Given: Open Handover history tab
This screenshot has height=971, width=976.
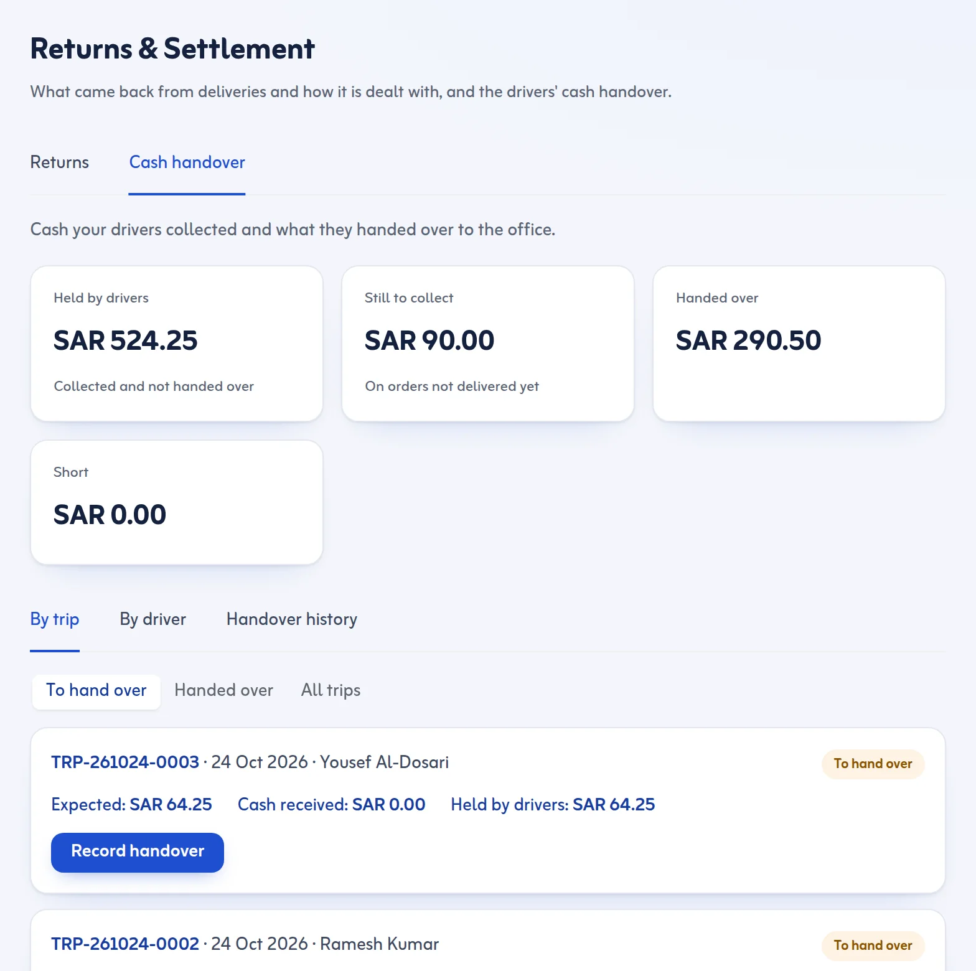Looking at the screenshot, I should pos(292,619).
